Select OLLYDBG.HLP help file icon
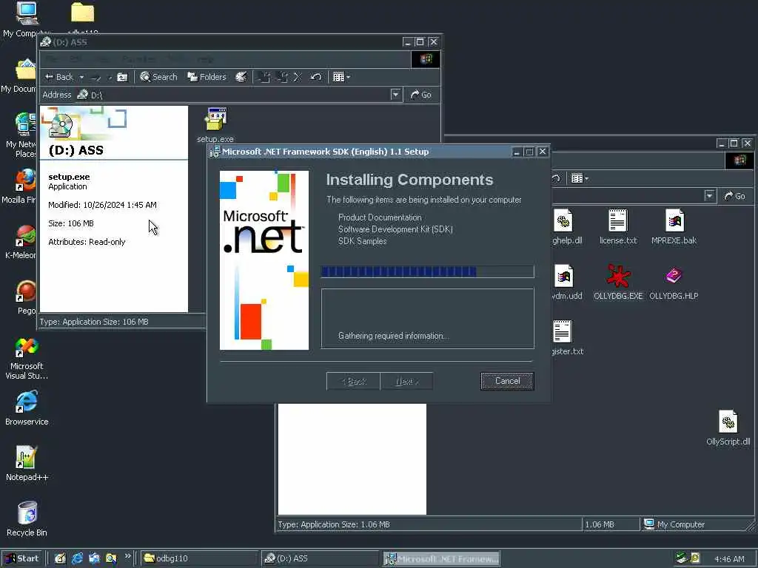The image size is (758, 568). (674, 282)
